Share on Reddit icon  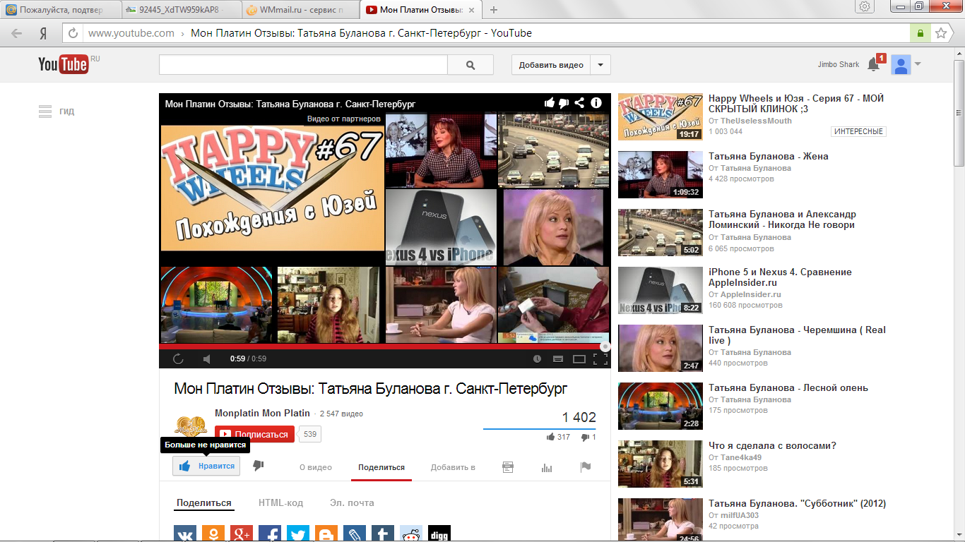click(411, 535)
